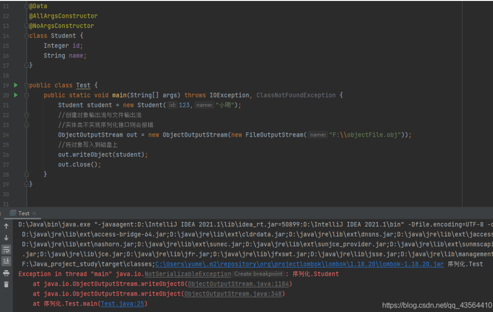493x312 pixels.
Task: Click the Create breakpoint hint
Action: [258, 274]
